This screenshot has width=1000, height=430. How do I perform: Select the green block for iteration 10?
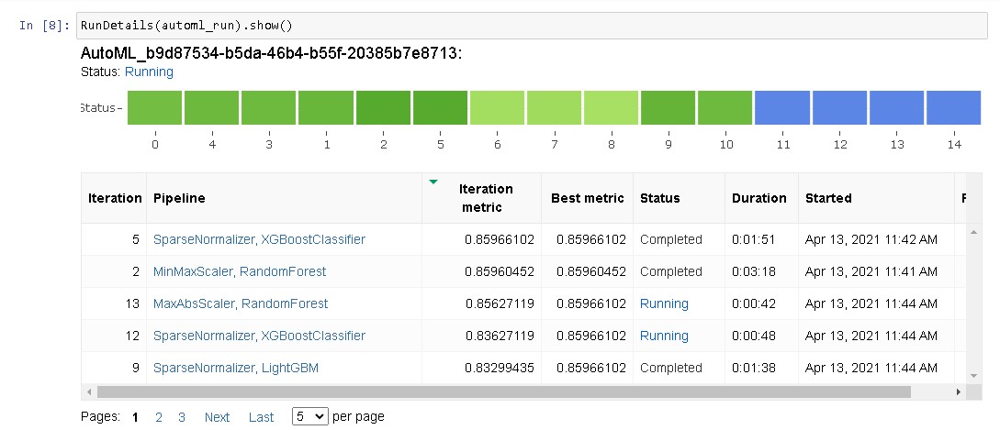click(725, 107)
